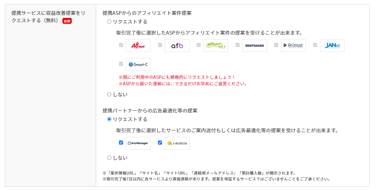Image resolution: width=379 pixels, height=190 pixels.
Task: Select リクエストする for ASP affiliate proposals
Action: (x=109, y=21)
